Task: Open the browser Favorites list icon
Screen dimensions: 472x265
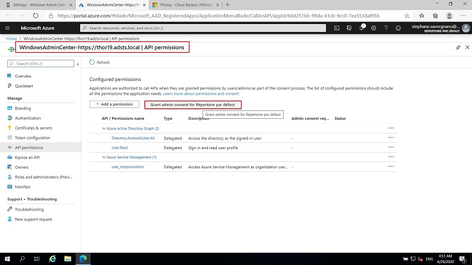Action: pyautogui.click(x=422, y=16)
